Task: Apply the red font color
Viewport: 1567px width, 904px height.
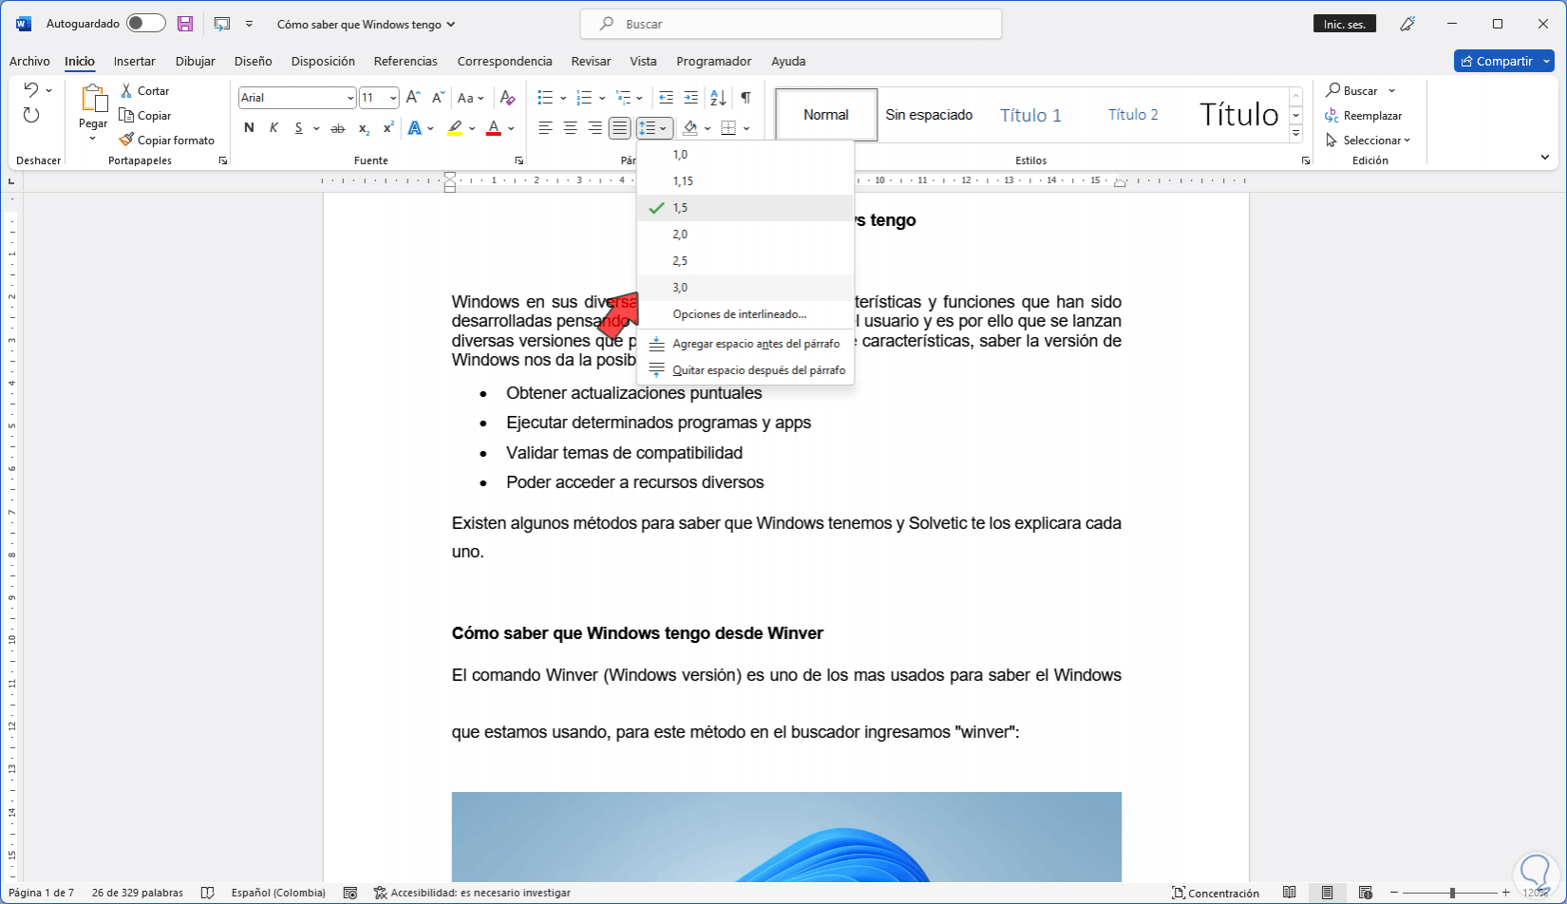Action: point(493,128)
